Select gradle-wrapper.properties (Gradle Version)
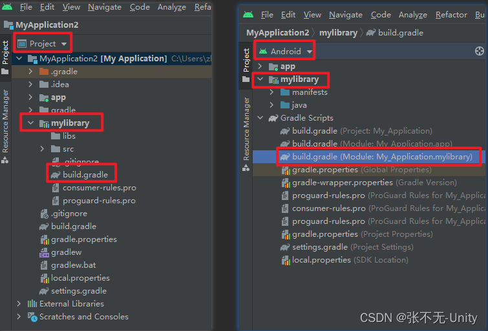The width and height of the screenshot is (488, 331). (369, 183)
